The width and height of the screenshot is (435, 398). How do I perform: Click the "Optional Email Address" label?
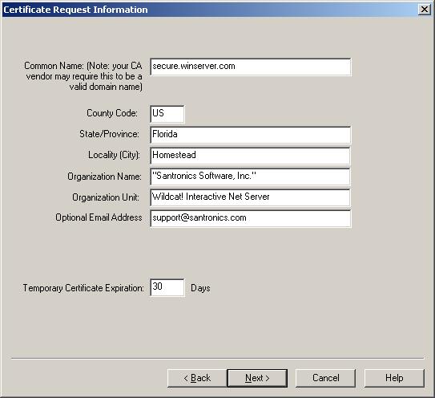(x=99, y=217)
